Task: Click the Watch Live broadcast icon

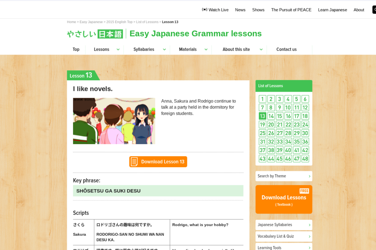Action: [204, 10]
